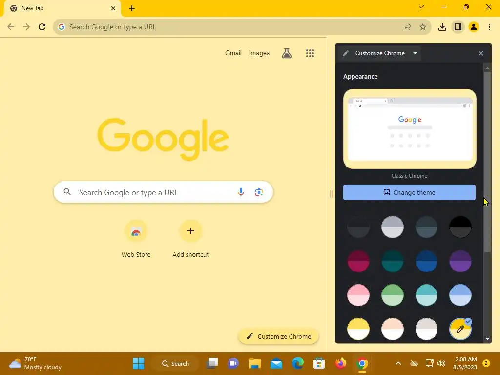Image resolution: width=500 pixels, height=375 pixels.
Task: Open the Images link
Action: coord(259,53)
